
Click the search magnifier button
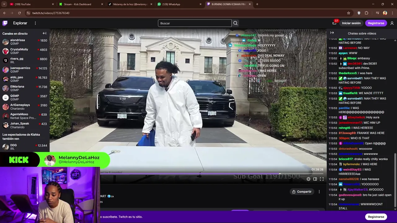(235, 23)
